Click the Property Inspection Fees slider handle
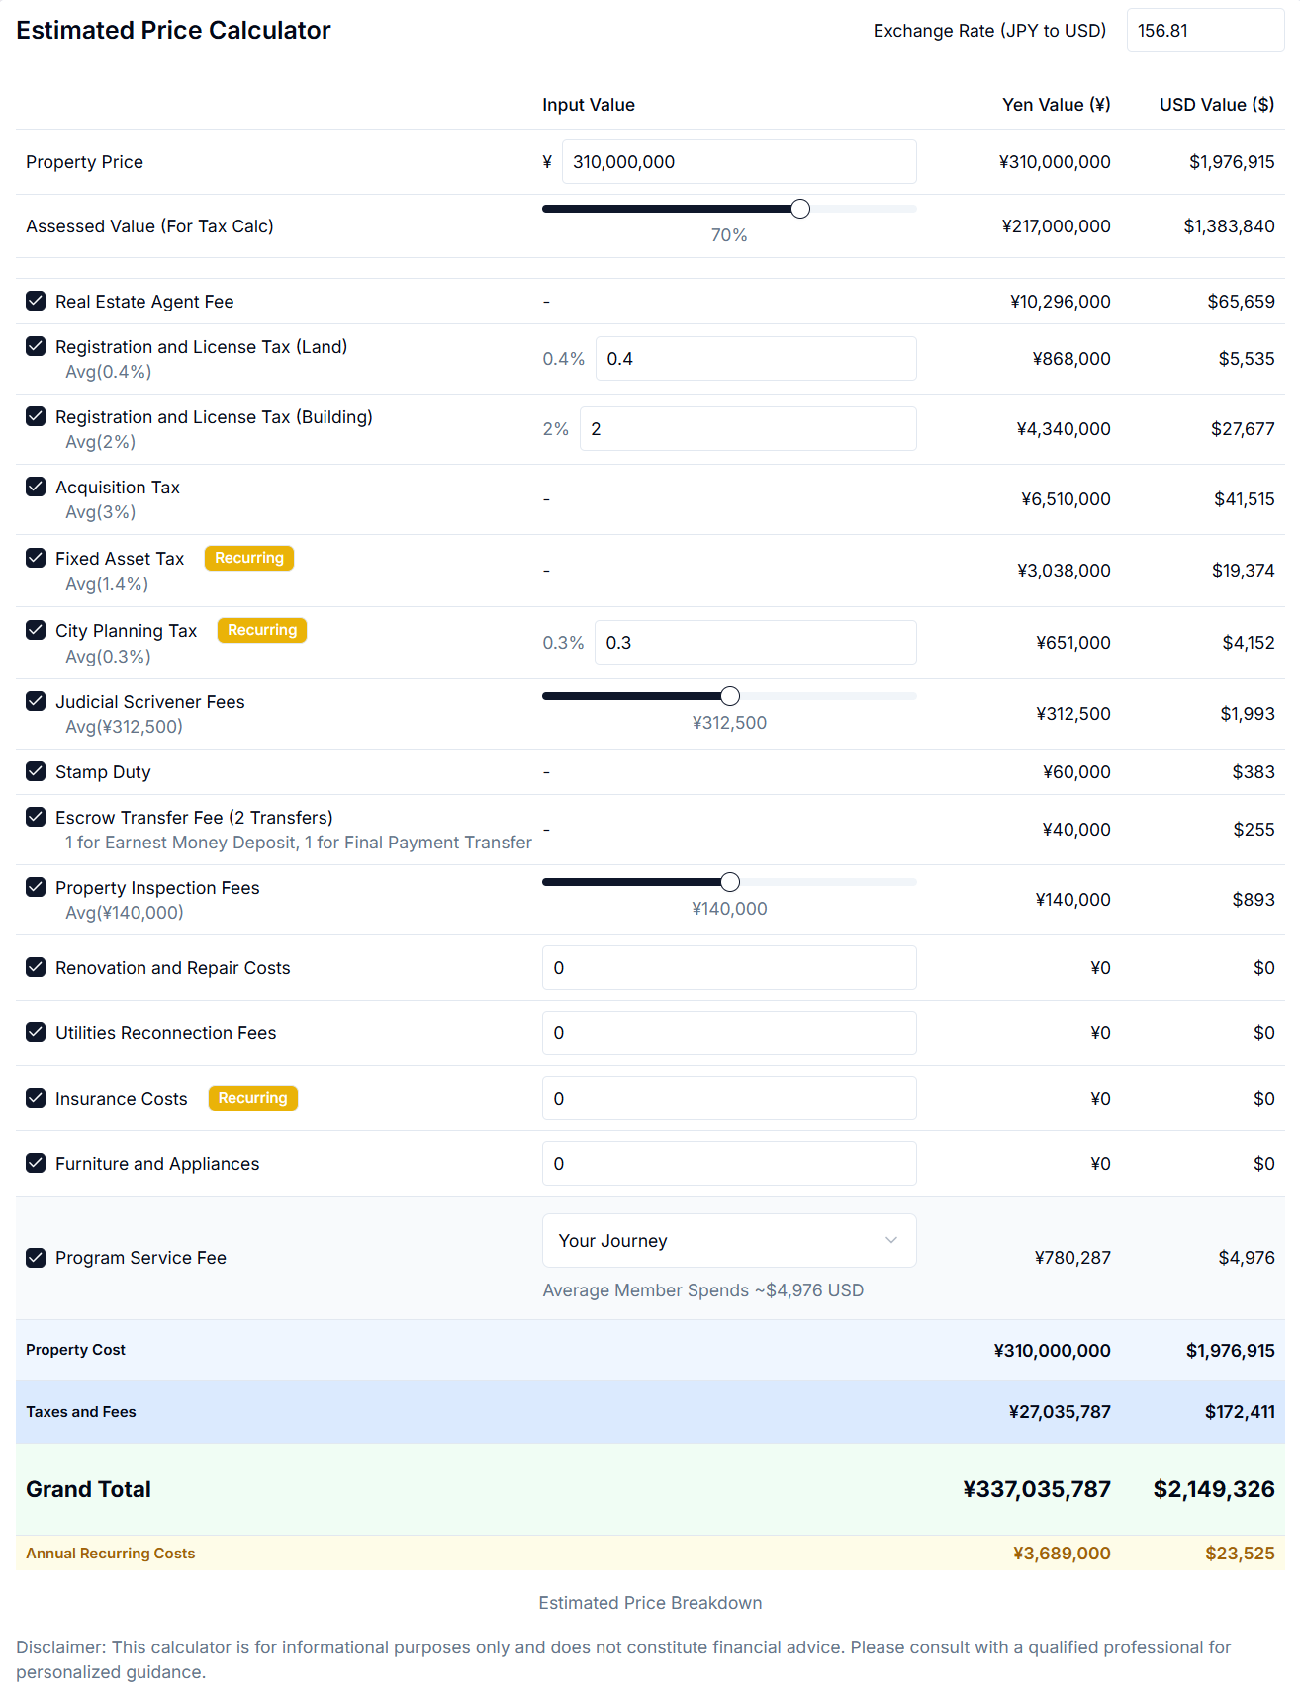1300x1688 pixels. (x=730, y=882)
